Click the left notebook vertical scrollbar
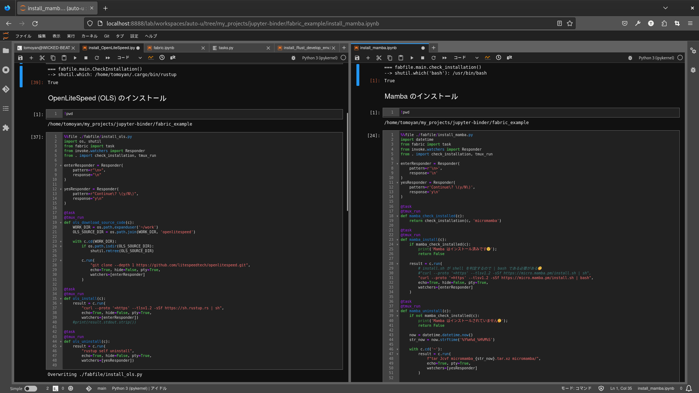Viewport: 699px width, 393px height. 347,162
